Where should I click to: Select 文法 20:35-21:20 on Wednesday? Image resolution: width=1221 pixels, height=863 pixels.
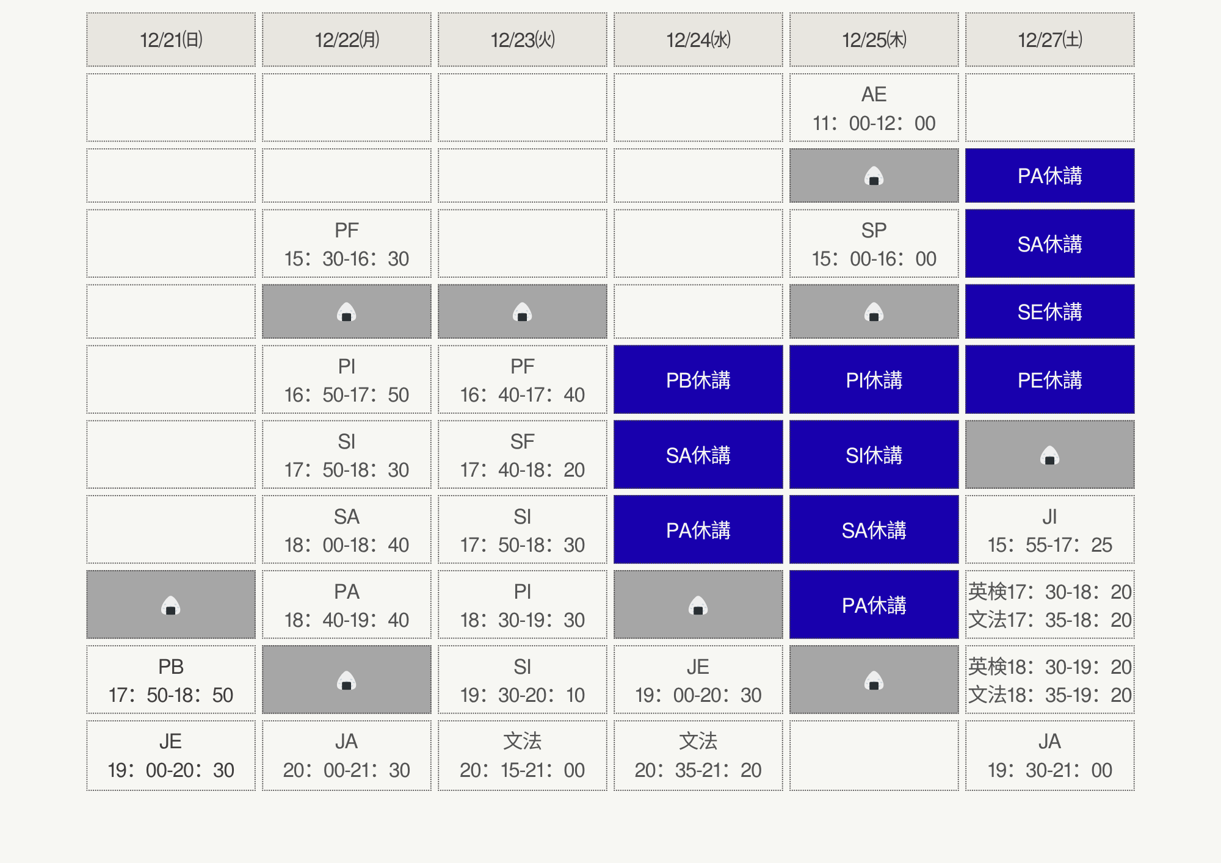pos(698,756)
